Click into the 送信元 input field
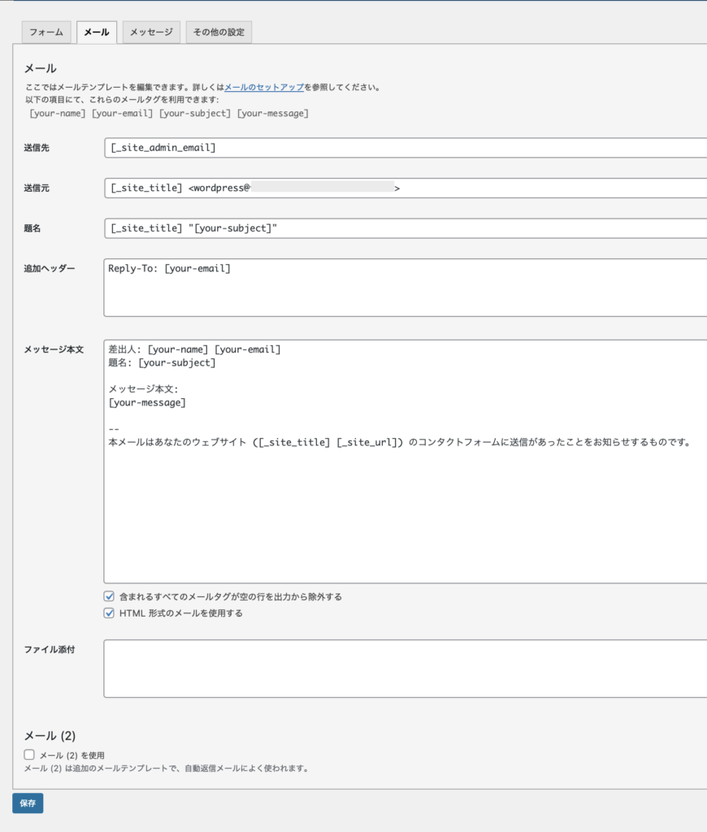707x832 pixels. click(405, 188)
